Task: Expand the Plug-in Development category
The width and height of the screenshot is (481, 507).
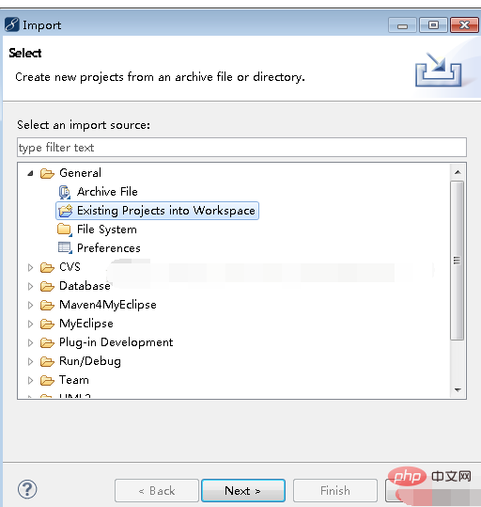Action: 30,342
